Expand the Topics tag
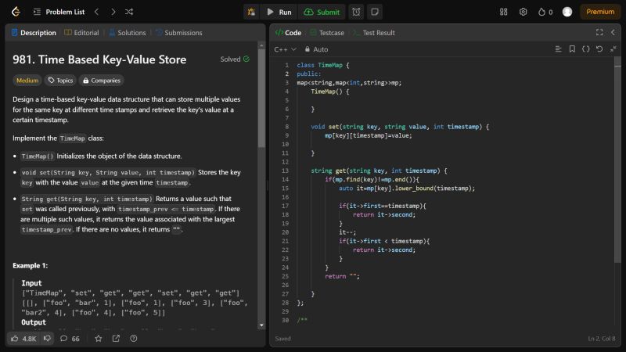The image size is (626, 352). (60, 80)
